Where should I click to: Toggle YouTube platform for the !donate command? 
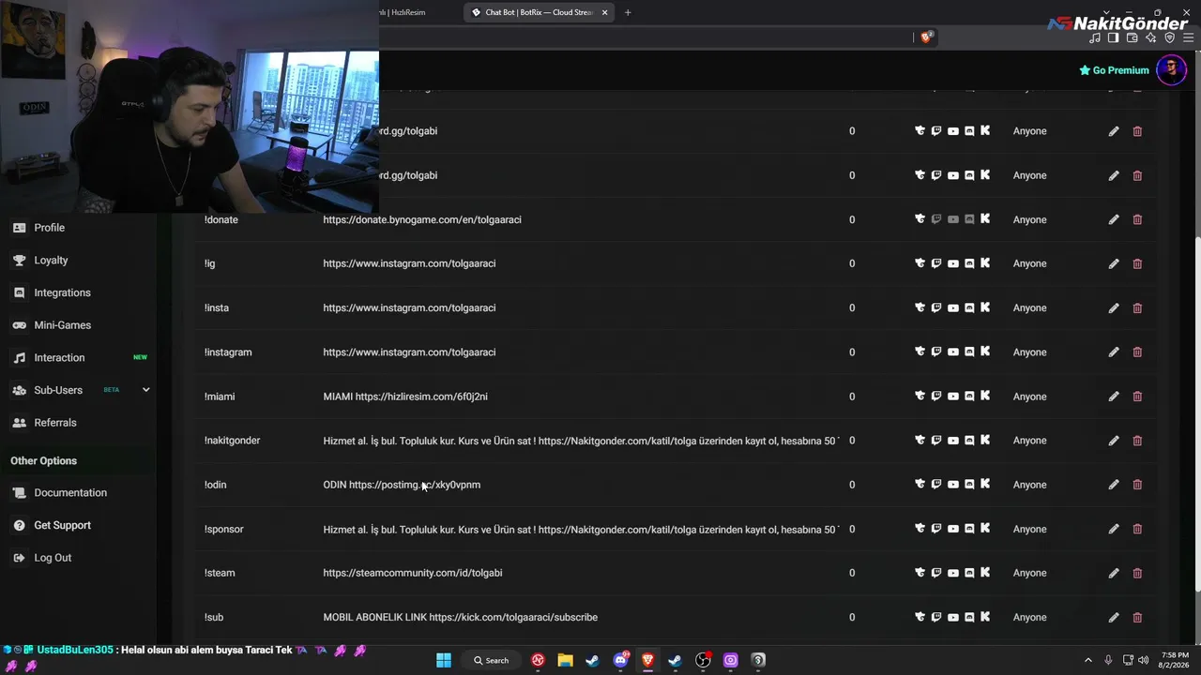pos(952,219)
